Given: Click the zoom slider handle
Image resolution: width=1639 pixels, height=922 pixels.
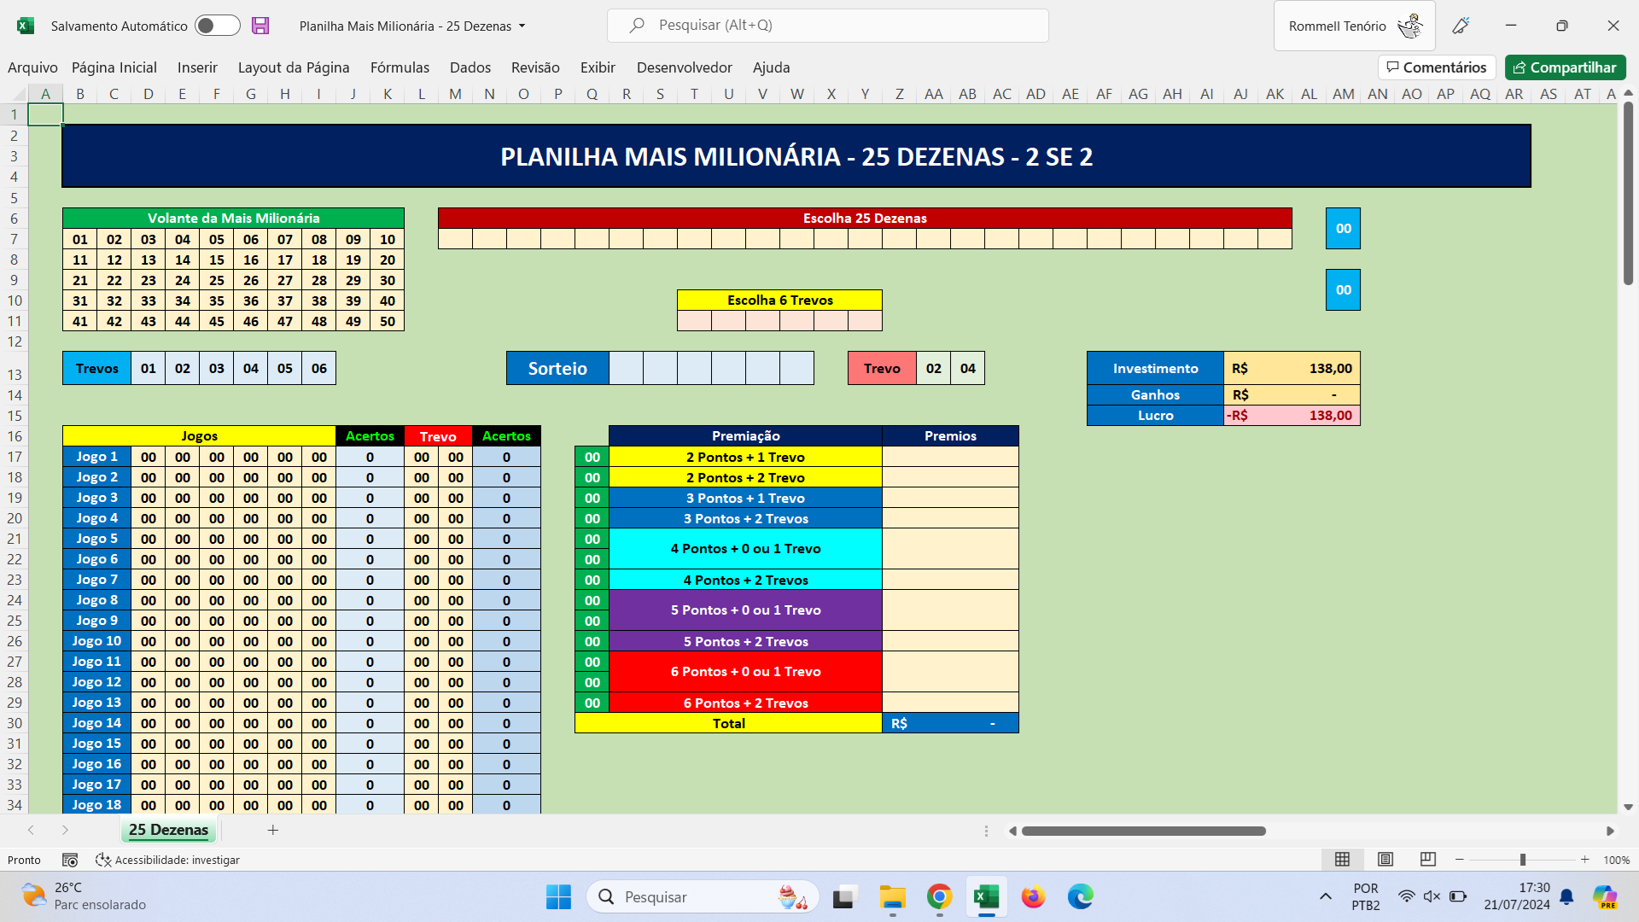Looking at the screenshot, I should click(x=1522, y=860).
